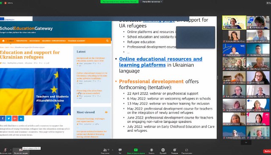Viewport: 271px width, 155px height.
Task: Select active speaker thumbnail with yellow border
Action: [234, 22]
